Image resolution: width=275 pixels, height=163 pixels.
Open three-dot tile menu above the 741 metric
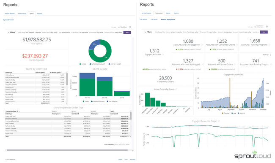[x=270, y=55]
